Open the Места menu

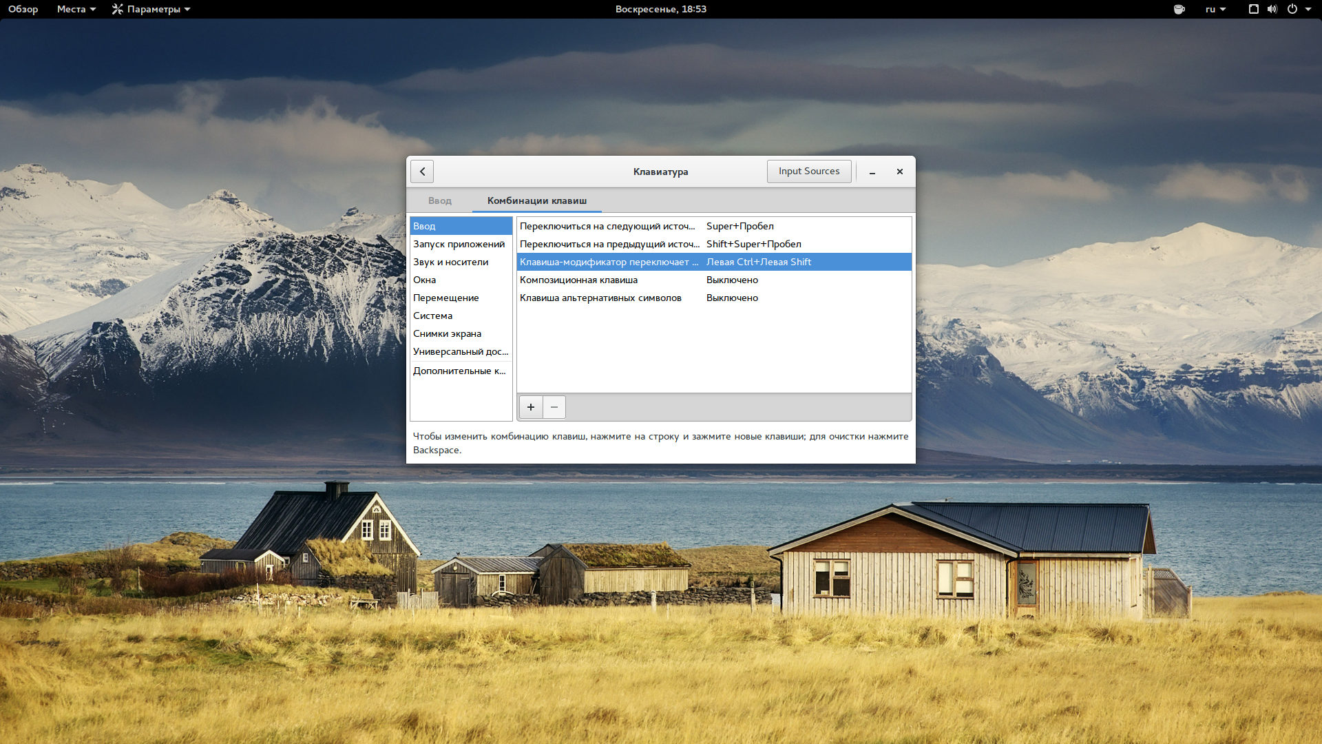(76, 9)
